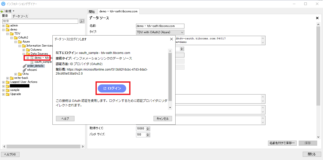
Task: Collapse the demo folder
Action: tap(4, 30)
